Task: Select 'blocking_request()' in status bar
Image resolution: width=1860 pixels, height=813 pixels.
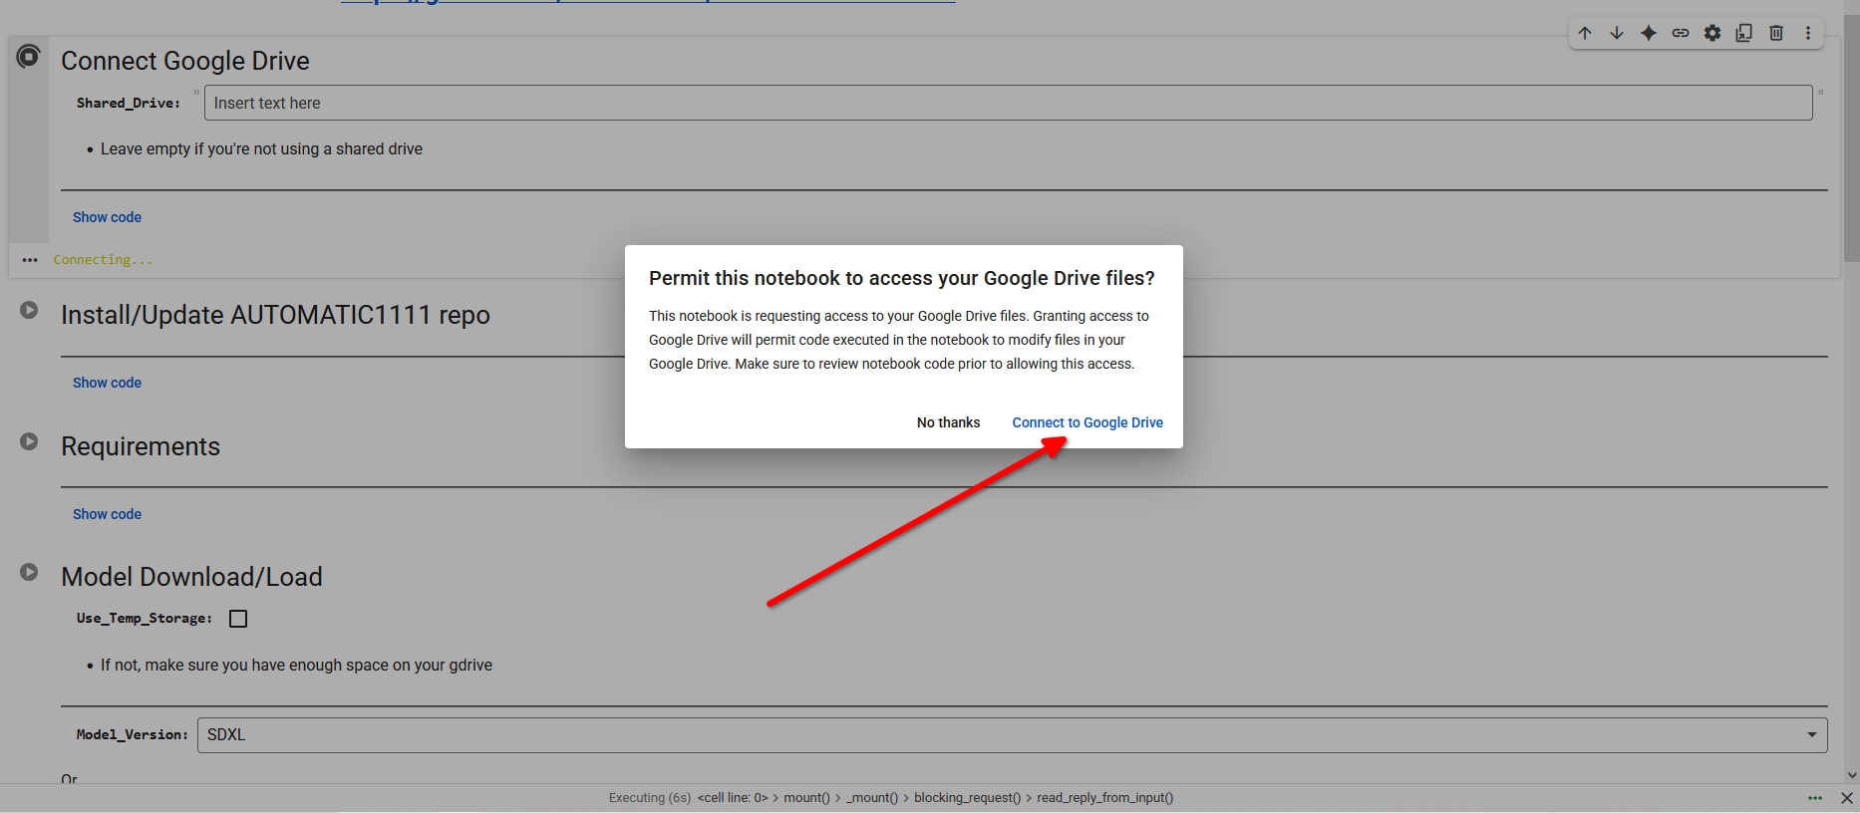Action: click(967, 798)
